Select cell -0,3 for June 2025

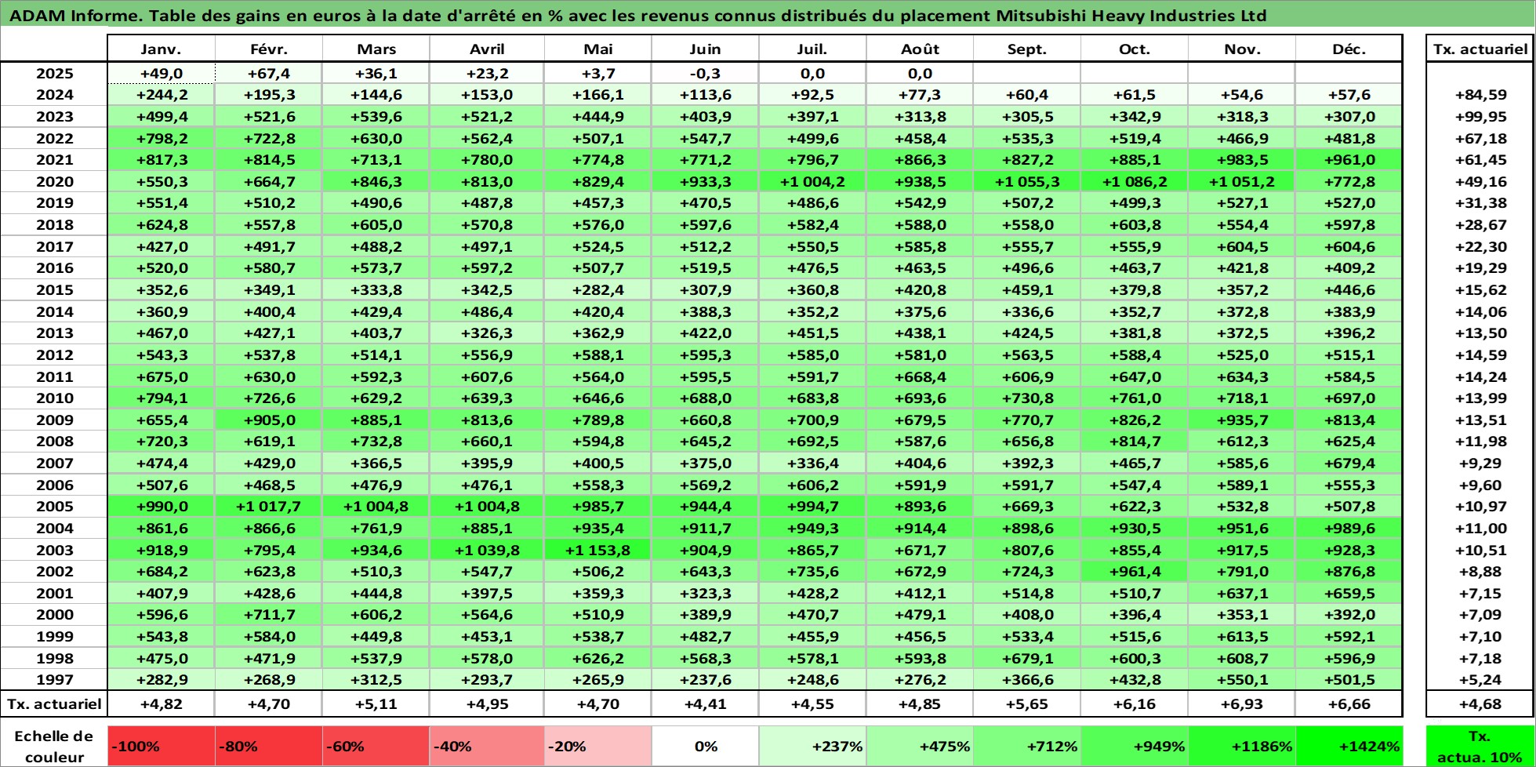[x=705, y=74]
